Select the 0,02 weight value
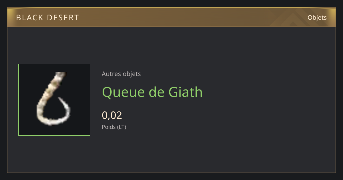The width and height of the screenshot is (343, 180). (112, 115)
